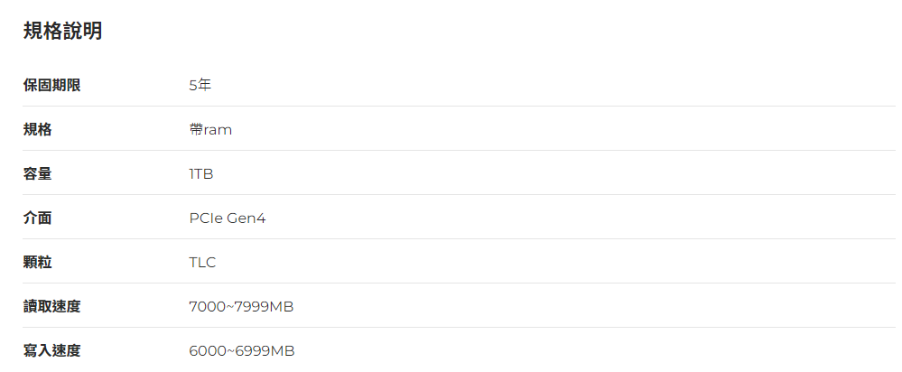Image resolution: width=902 pixels, height=372 pixels.
Task: Click the 6000~6999MB write speed value
Action: click(241, 350)
